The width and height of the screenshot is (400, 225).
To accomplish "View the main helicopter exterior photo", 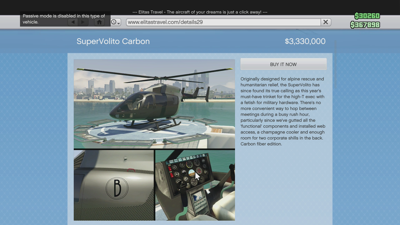I will pos(154,104).
